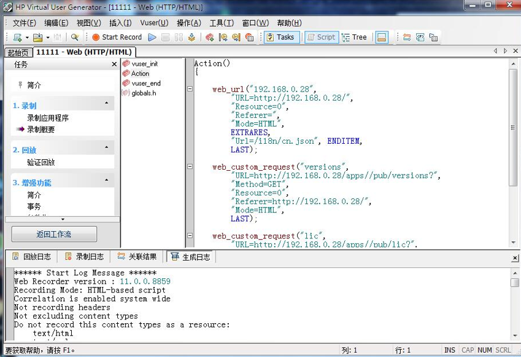The height and width of the screenshot is (357, 521).
Task: Click the log pane scrollbar thumb
Action: click(x=515, y=283)
